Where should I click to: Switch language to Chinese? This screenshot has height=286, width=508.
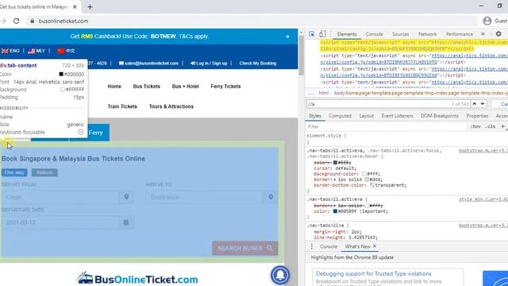(x=66, y=51)
